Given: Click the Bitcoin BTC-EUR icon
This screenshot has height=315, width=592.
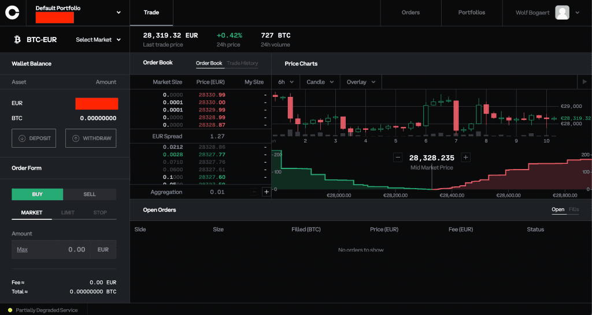Looking at the screenshot, I should pyautogui.click(x=17, y=40).
